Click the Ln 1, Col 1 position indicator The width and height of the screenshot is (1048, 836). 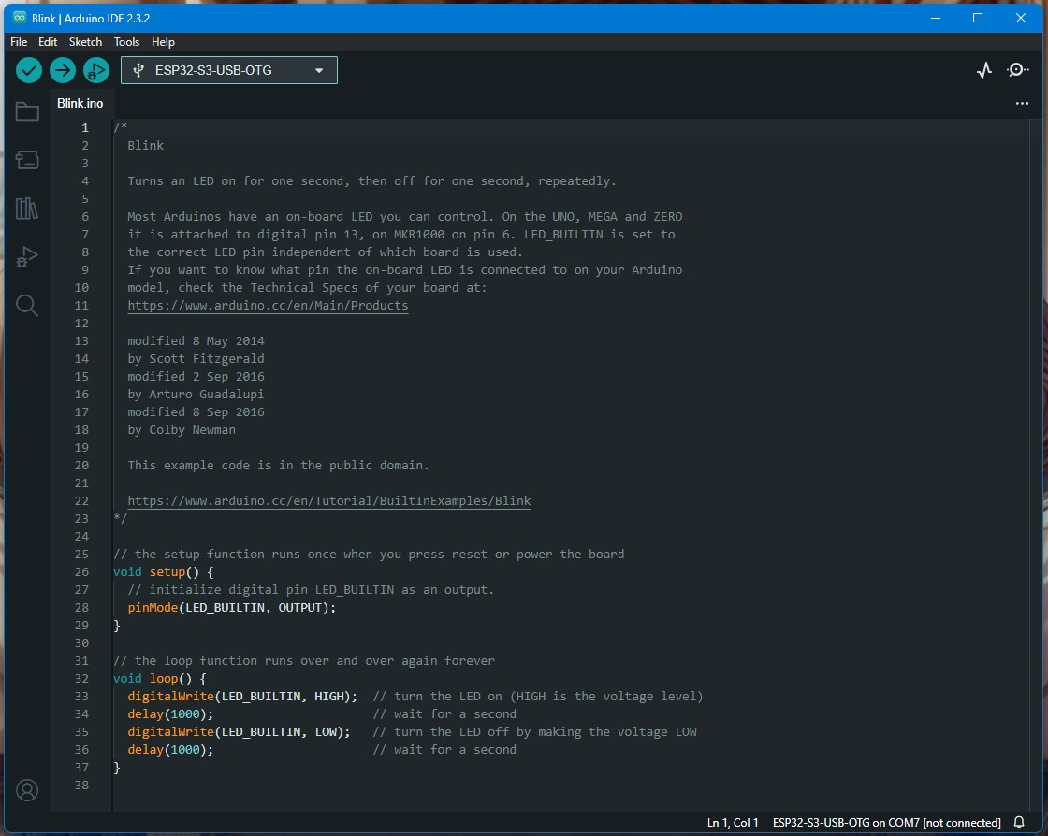pyautogui.click(x=733, y=823)
